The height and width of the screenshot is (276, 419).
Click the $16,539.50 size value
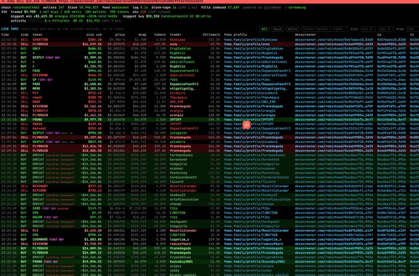92,44
